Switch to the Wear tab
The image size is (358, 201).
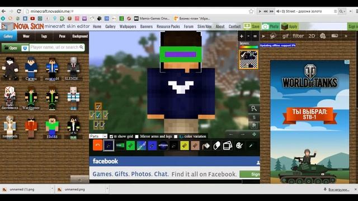tap(26, 36)
